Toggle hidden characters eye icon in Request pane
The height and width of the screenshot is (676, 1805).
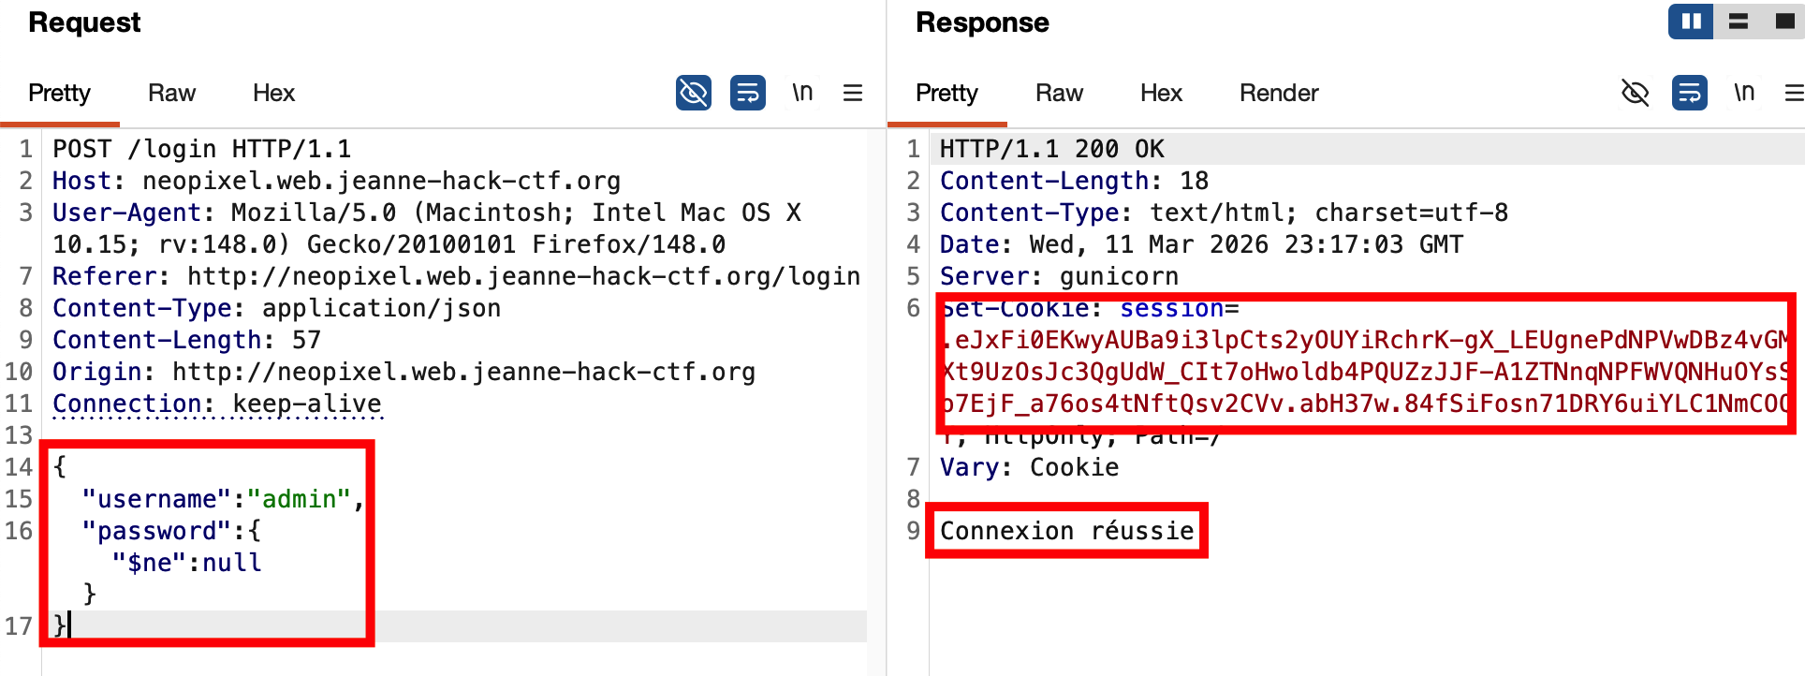click(x=693, y=93)
